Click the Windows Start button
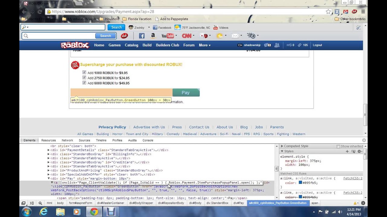Screen dimensions: 387x217 click(x=27, y=212)
